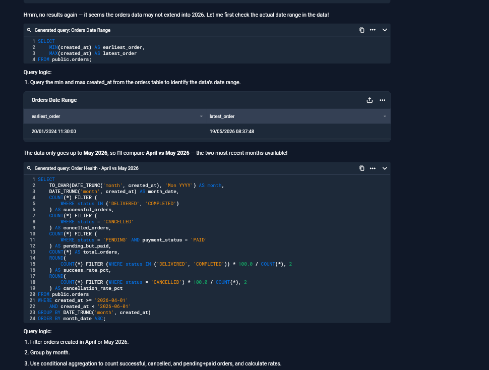The image size is (489, 370).
Task: Click code line 'FROM public.orders;'
Action: tap(65, 59)
